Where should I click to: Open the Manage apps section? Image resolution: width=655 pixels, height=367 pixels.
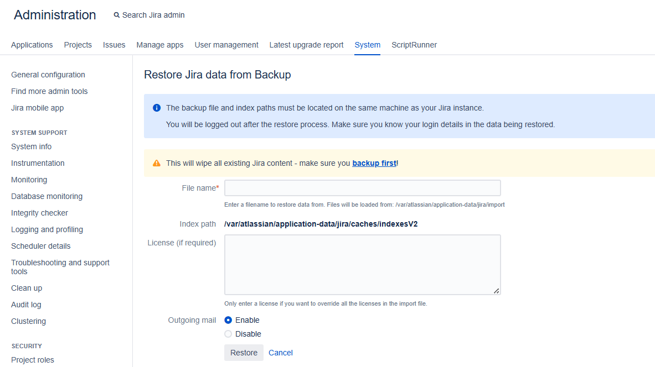click(159, 45)
